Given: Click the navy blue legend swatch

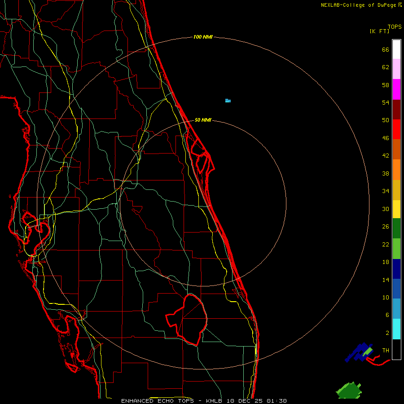Looking at the screenshot, I should (396, 269).
